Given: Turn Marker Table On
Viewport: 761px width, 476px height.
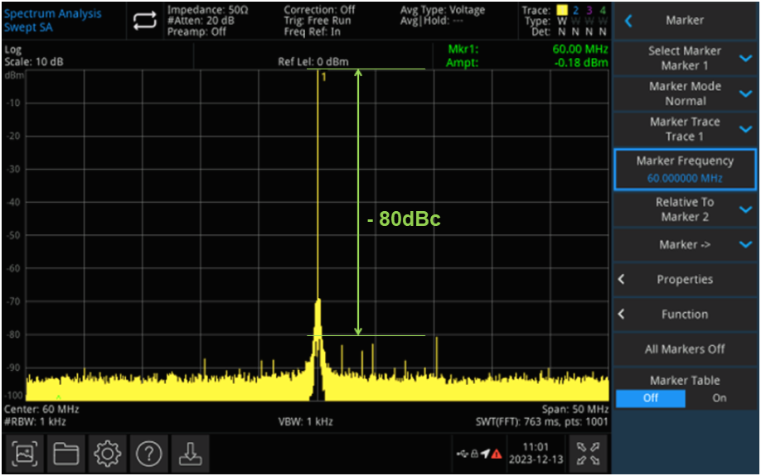Looking at the screenshot, I should point(720,398).
